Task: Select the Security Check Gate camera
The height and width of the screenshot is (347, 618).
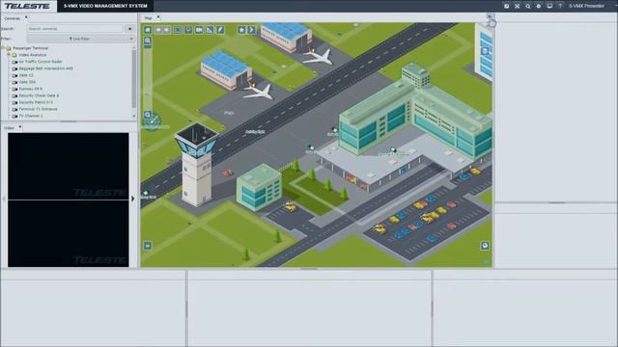Action: point(39,95)
